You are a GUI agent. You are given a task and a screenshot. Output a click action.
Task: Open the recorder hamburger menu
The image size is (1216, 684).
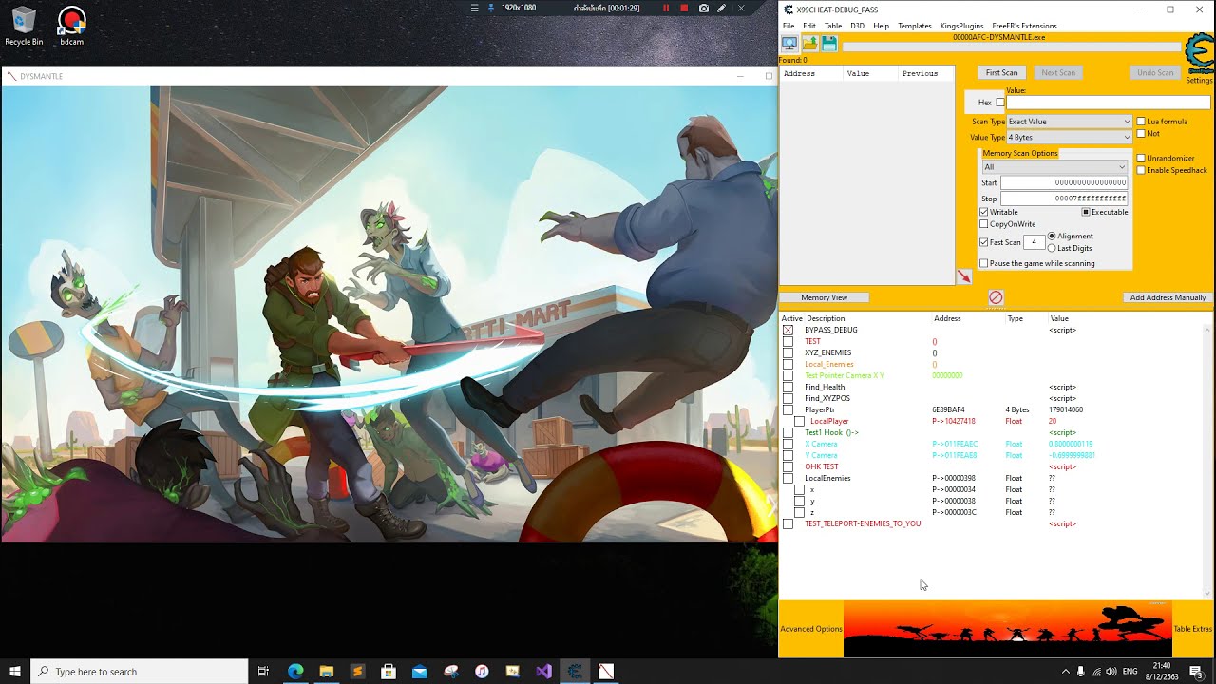[475, 8]
